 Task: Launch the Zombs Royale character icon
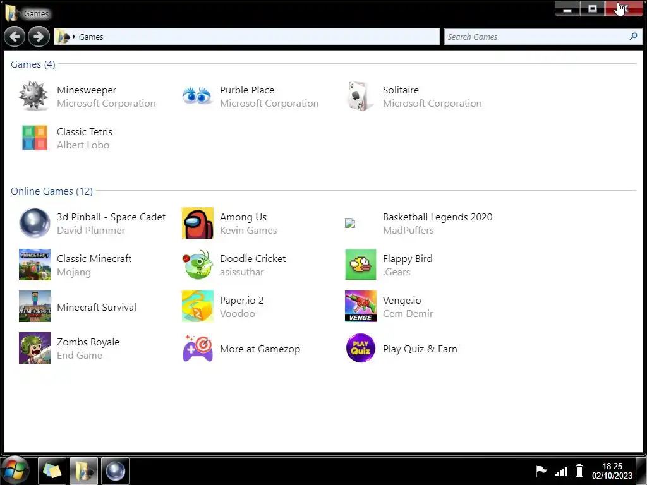click(35, 348)
